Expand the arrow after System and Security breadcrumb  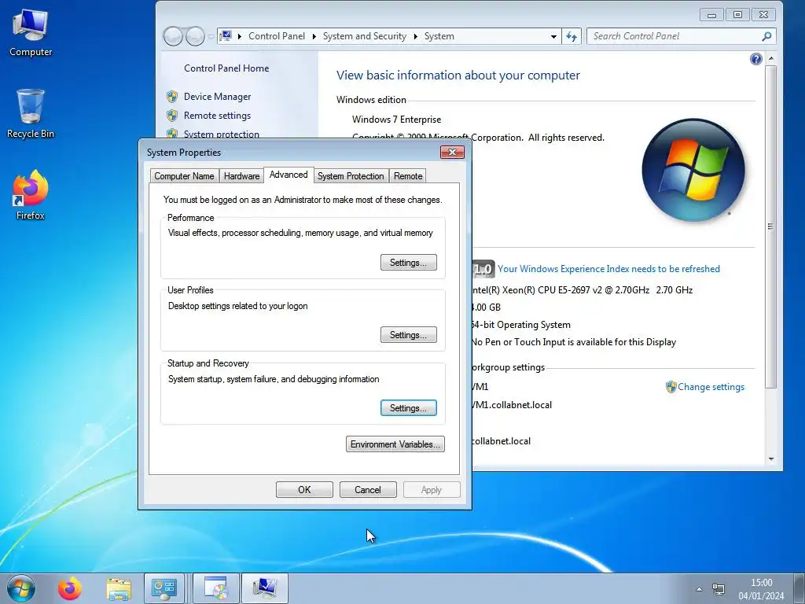click(415, 36)
